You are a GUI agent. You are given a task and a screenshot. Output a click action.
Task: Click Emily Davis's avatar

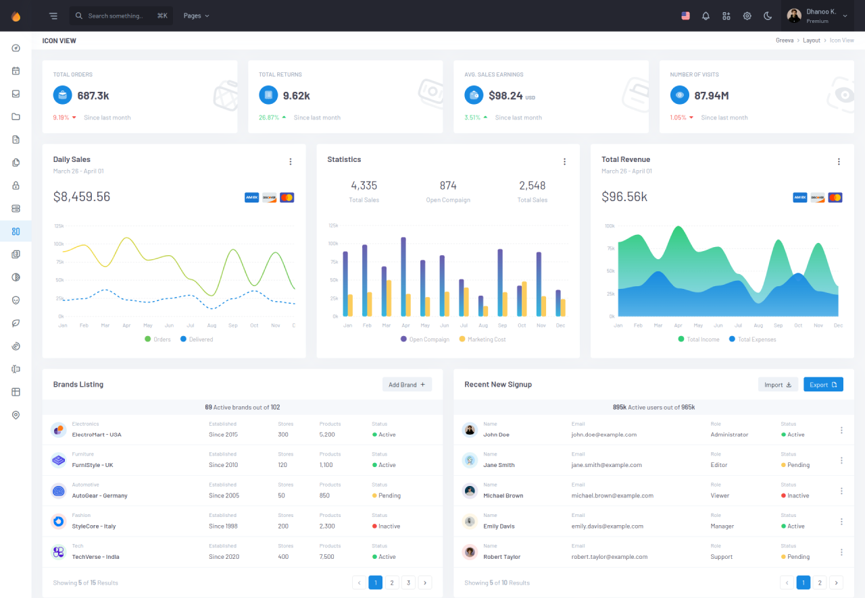470,522
